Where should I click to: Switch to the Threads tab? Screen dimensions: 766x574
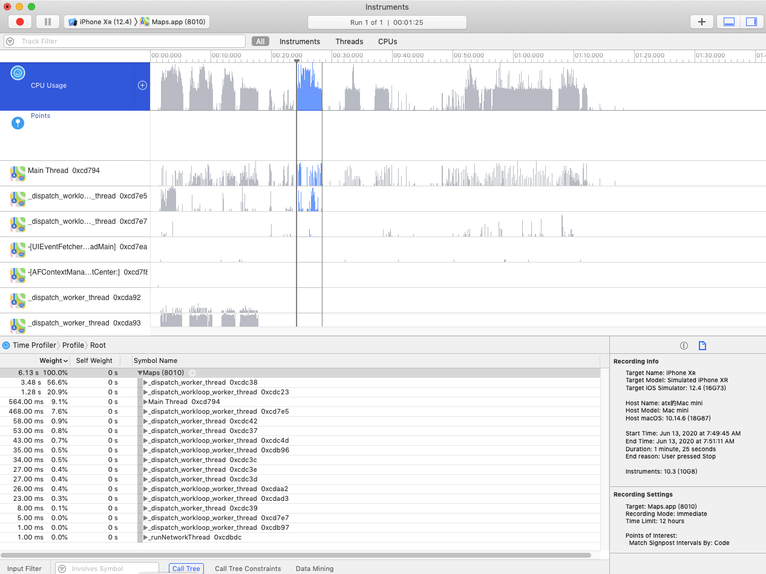point(349,42)
